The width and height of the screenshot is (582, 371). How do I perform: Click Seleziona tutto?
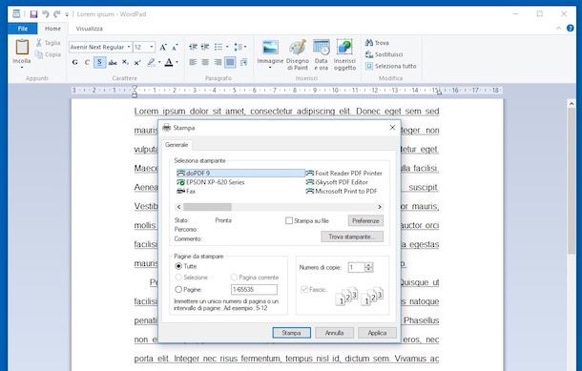391,66
